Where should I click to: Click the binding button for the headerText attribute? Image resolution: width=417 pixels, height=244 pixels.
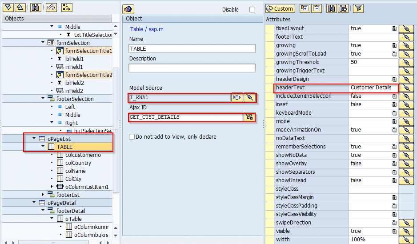406,88
